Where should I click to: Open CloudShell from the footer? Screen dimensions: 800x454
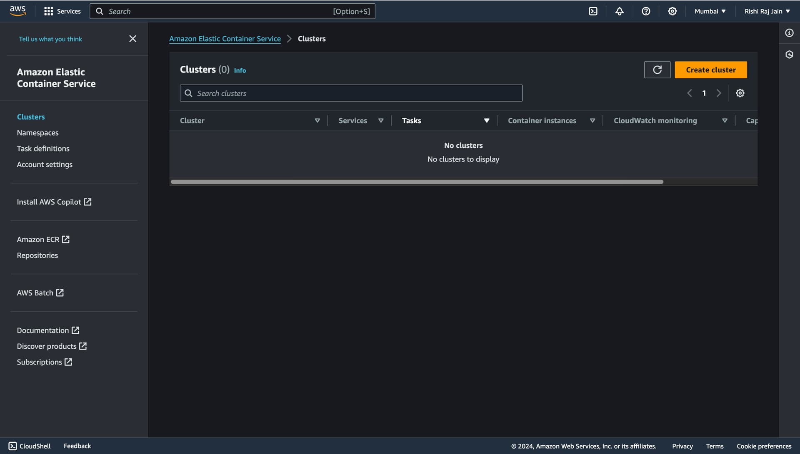30,446
